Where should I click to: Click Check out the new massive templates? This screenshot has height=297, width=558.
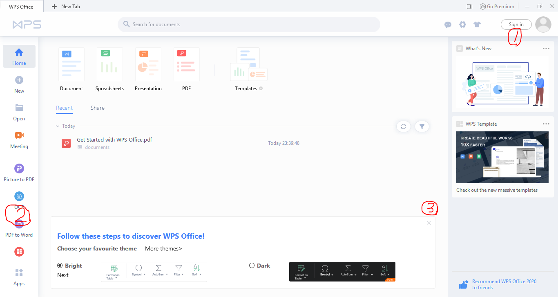pos(497,190)
